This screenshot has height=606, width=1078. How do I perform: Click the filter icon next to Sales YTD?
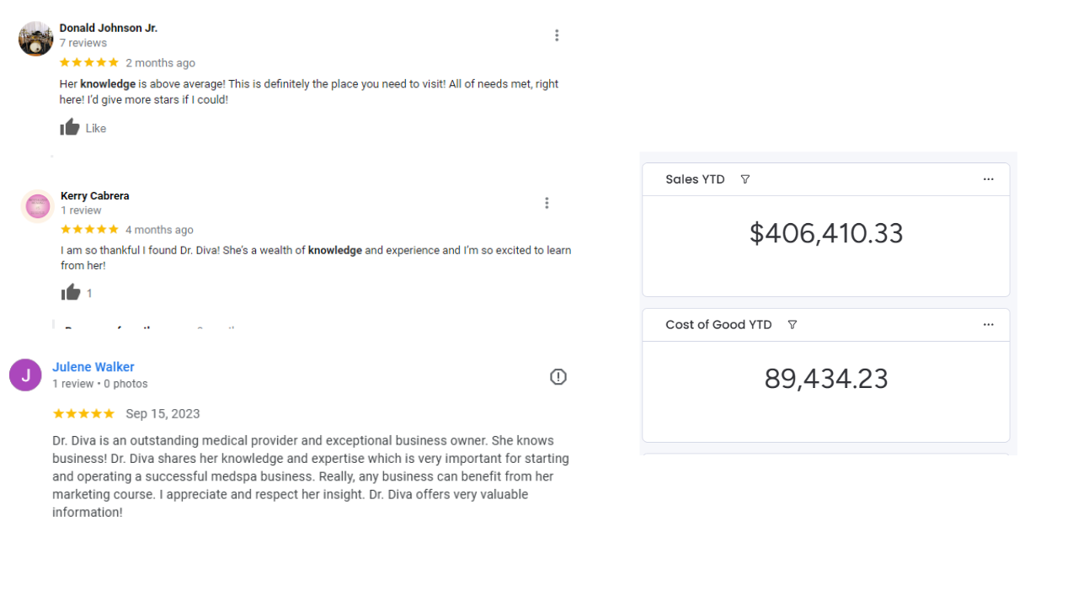744,179
